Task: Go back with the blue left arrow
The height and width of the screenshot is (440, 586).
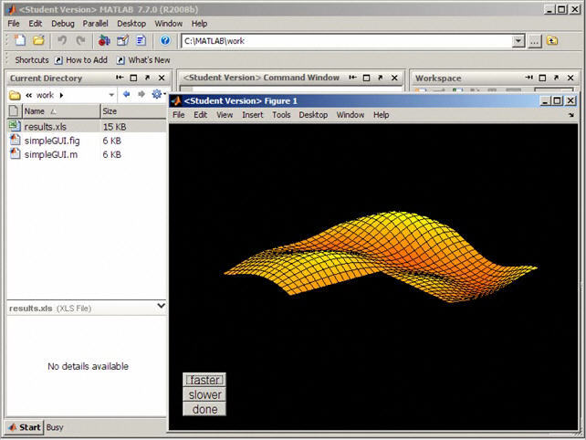Action: tap(126, 94)
